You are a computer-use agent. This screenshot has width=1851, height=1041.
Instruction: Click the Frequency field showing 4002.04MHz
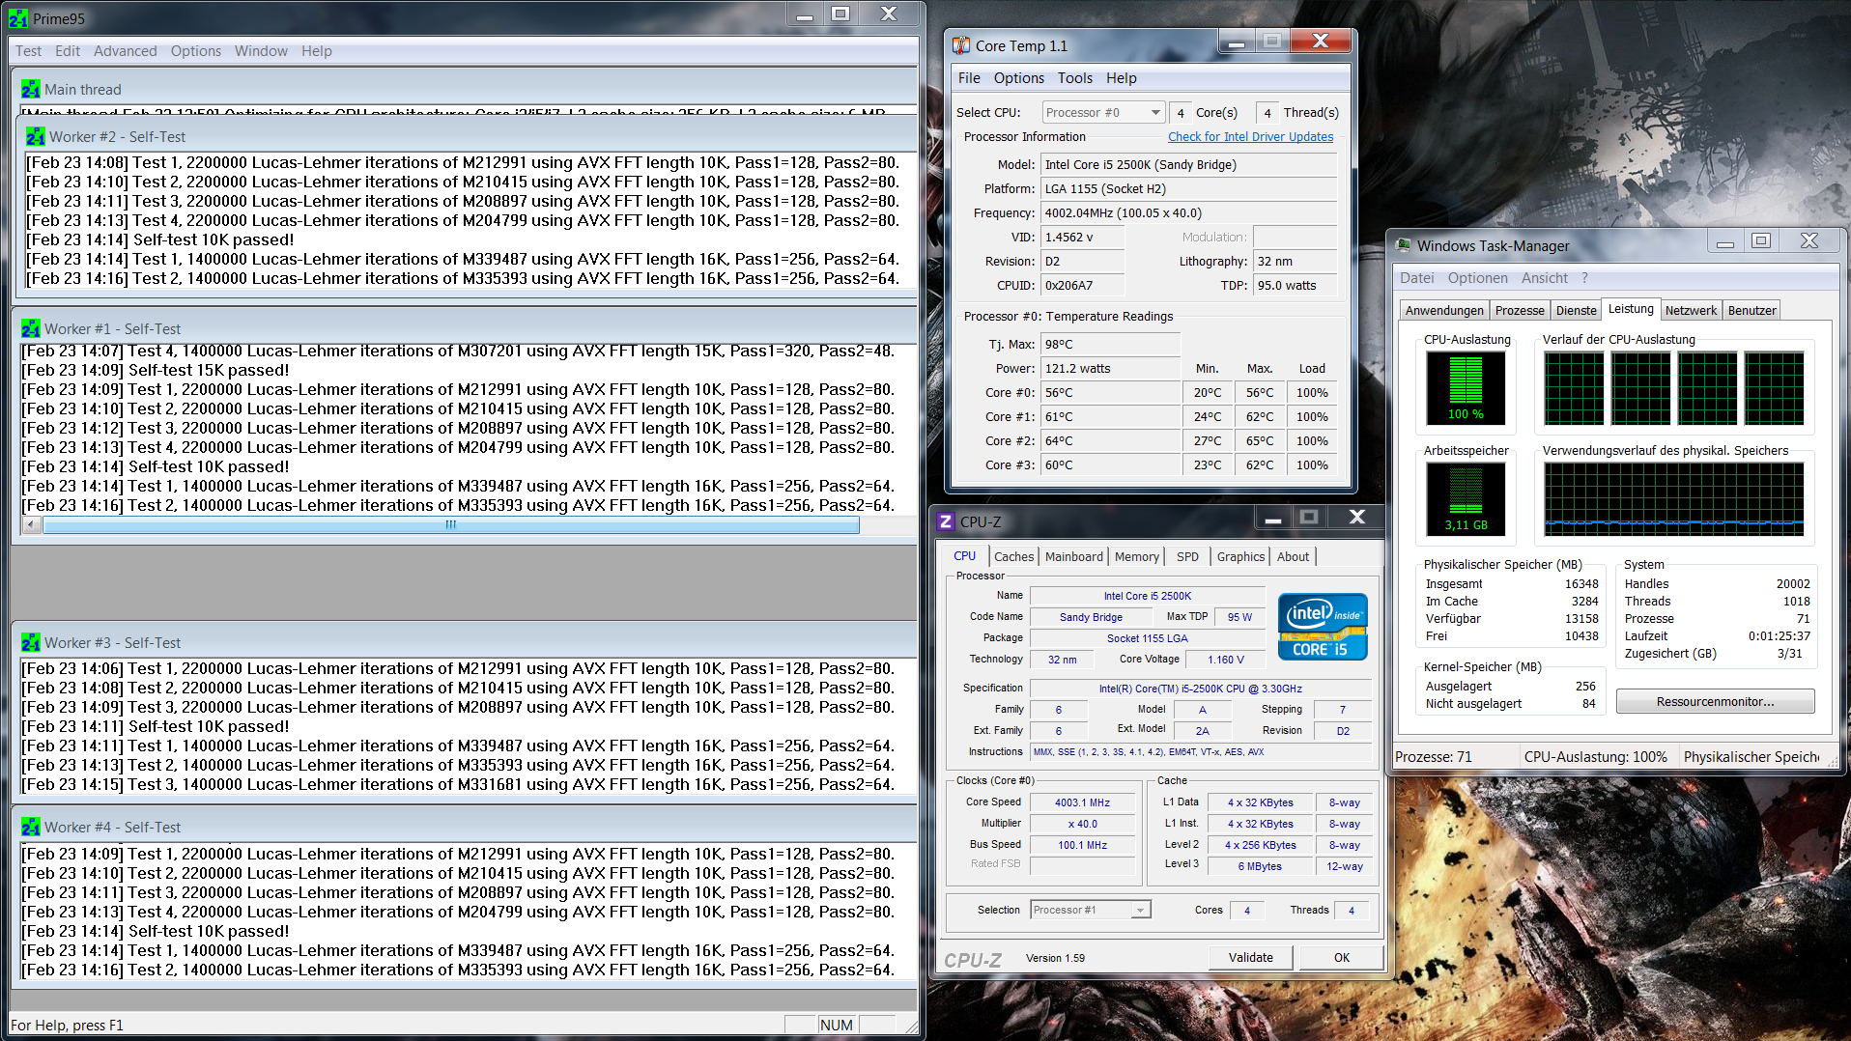tap(1188, 213)
